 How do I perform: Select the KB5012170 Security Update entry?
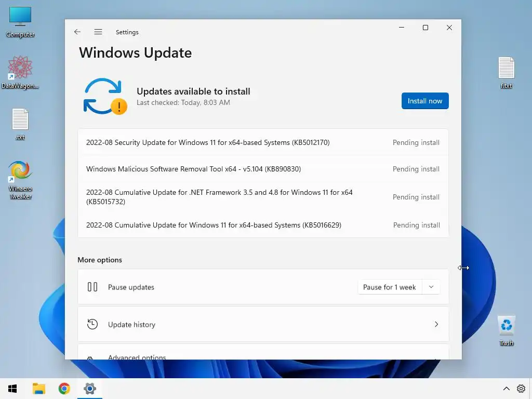tap(263, 142)
